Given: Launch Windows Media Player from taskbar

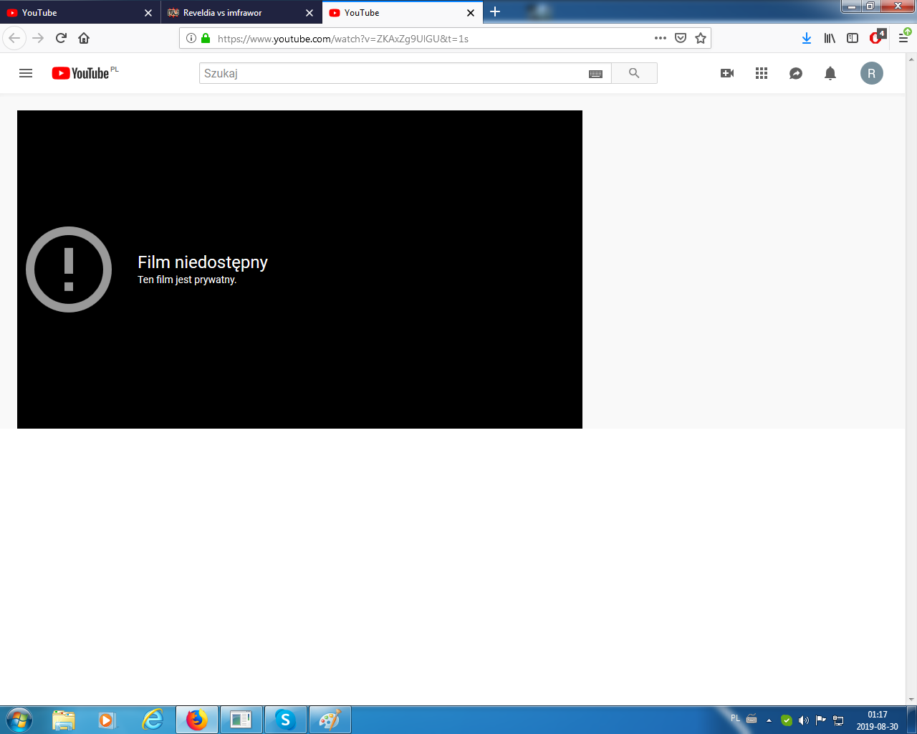Looking at the screenshot, I should pos(107,720).
